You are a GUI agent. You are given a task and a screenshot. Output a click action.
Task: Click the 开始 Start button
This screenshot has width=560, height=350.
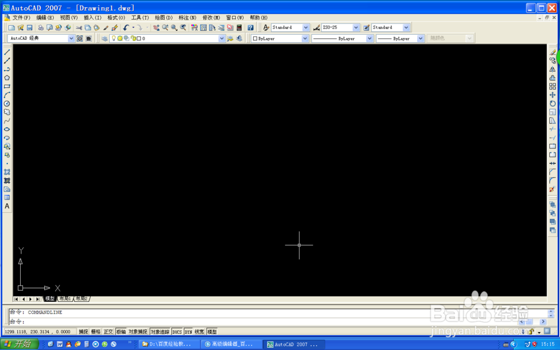(19, 344)
